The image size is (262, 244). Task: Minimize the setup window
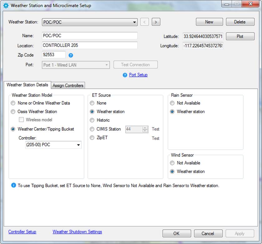point(226,4)
